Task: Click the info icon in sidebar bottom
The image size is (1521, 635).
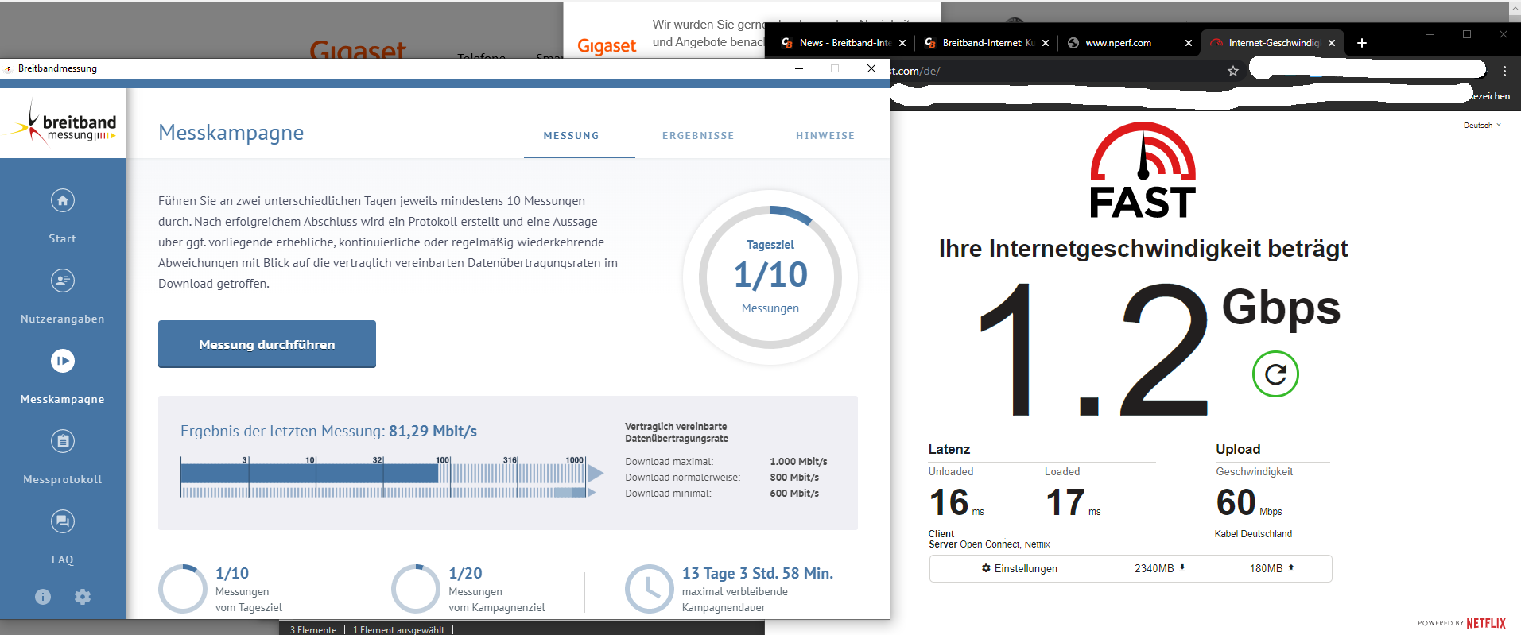Action: click(43, 597)
